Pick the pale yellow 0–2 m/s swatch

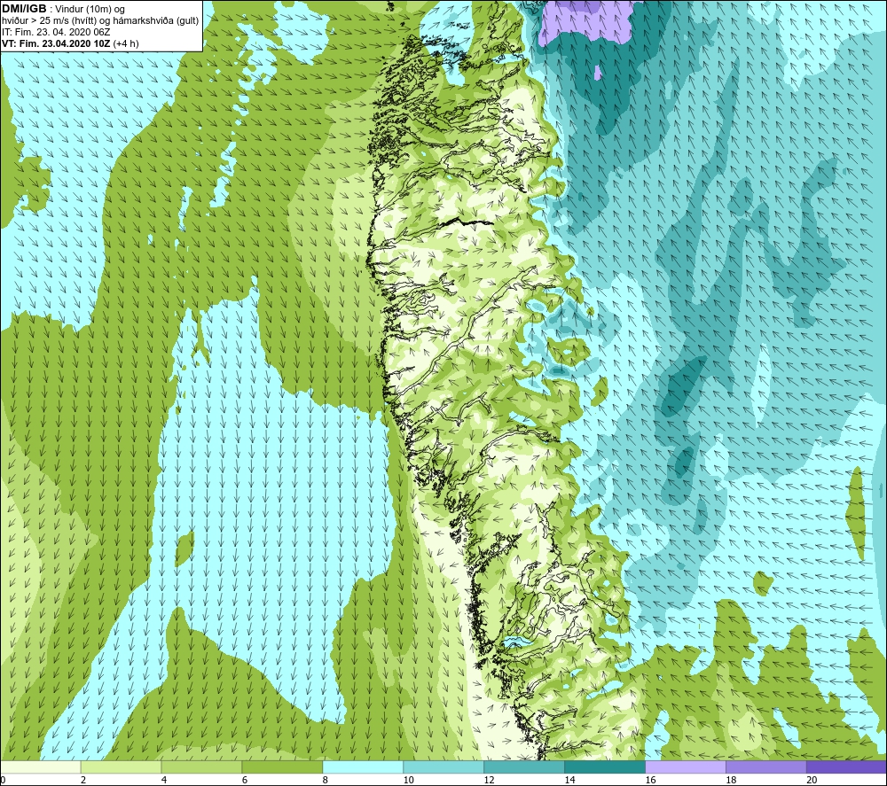pyautogui.click(x=41, y=767)
